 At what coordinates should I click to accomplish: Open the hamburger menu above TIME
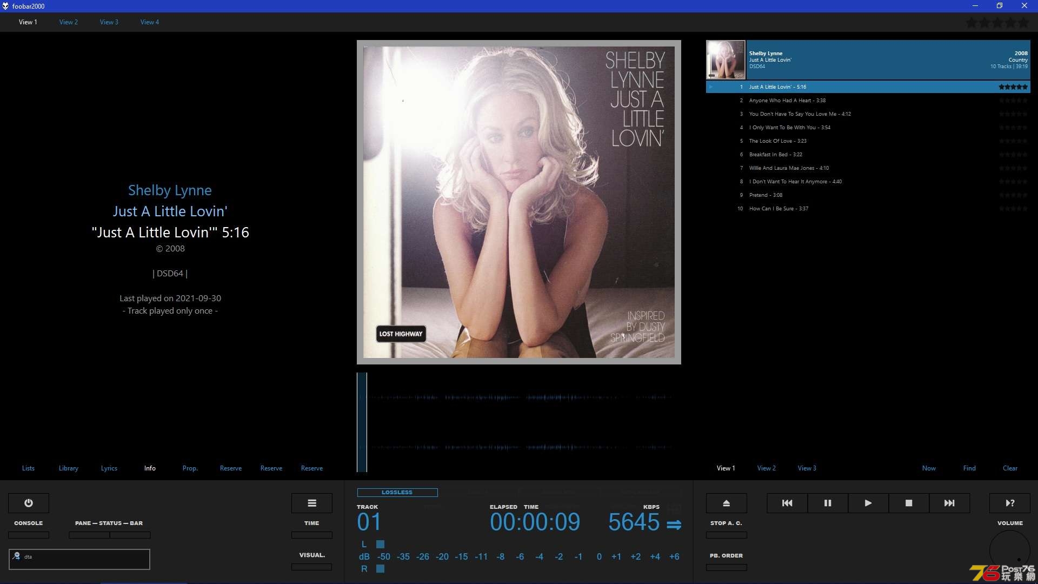(x=312, y=503)
